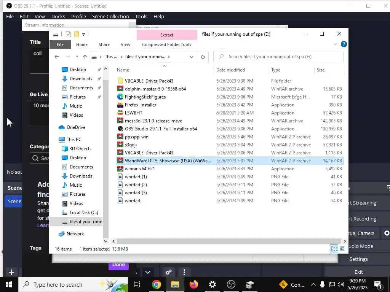Open the Compressed Folder Tools tab
The image size is (390, 292).
tap(167, 44)
